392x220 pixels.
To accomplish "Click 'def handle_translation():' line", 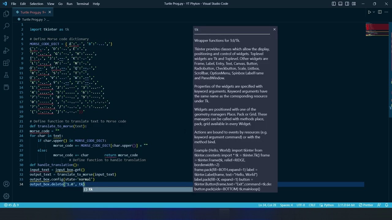I will tap(54, 165).
